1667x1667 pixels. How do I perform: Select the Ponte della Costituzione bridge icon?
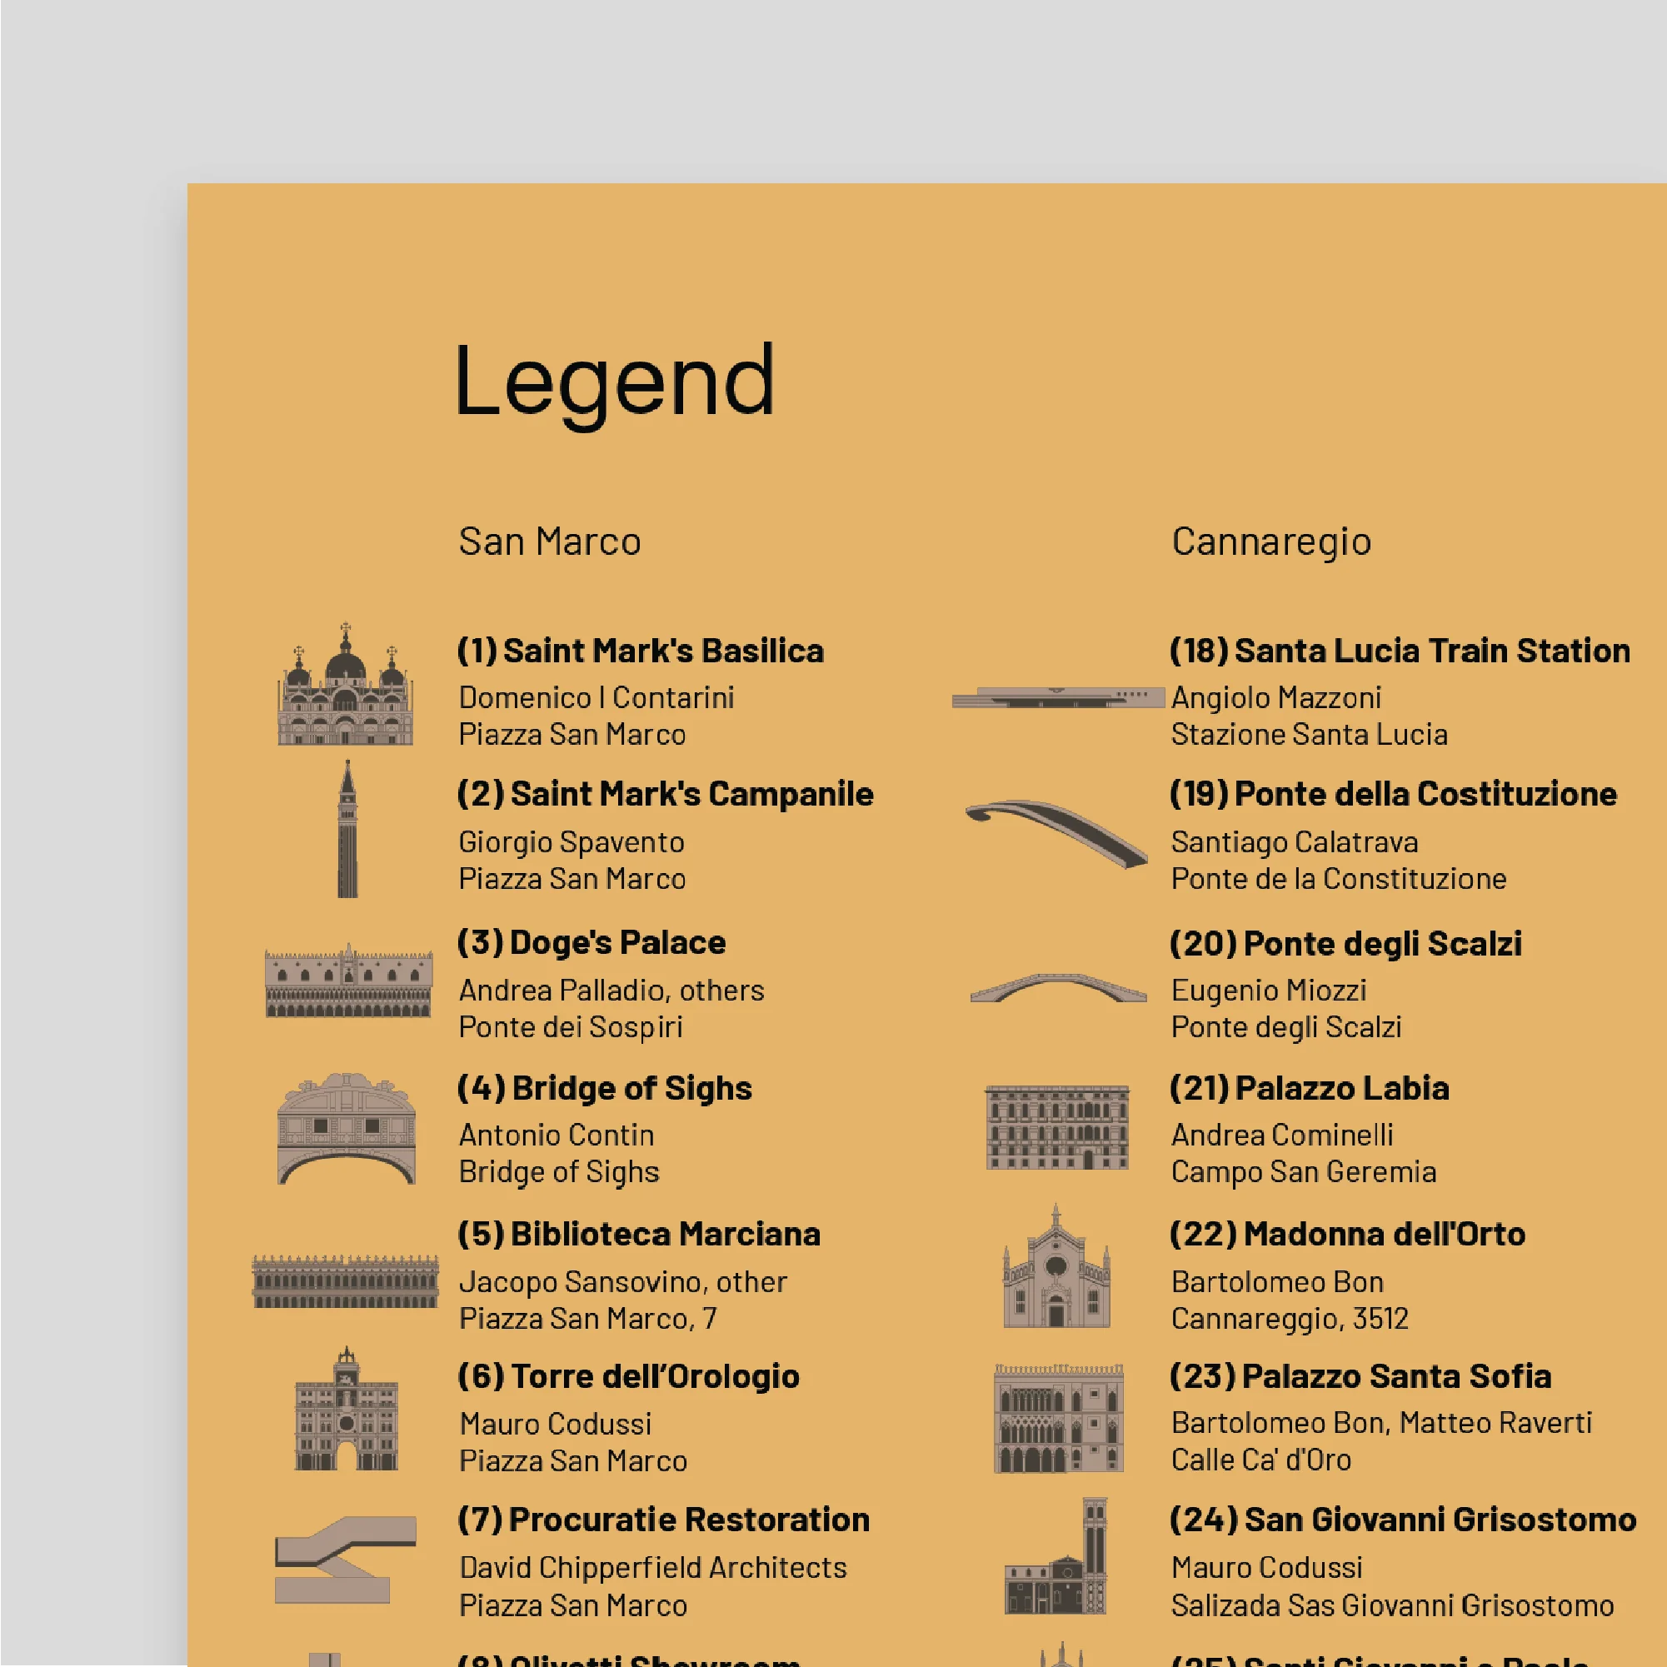tap(1056, 832)
